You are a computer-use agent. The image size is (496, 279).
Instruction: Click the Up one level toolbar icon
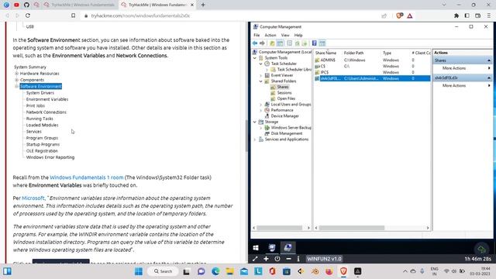point(272,43)
